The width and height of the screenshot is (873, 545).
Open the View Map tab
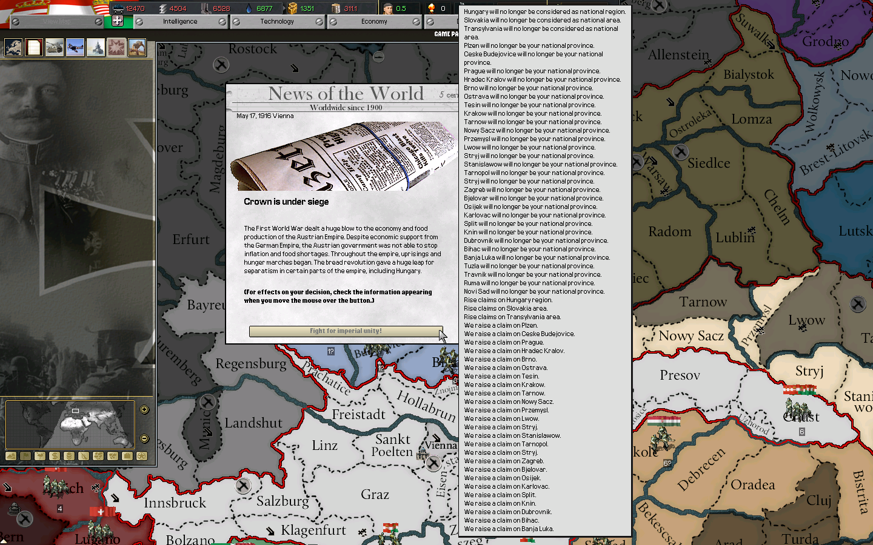tap(57, 21)
